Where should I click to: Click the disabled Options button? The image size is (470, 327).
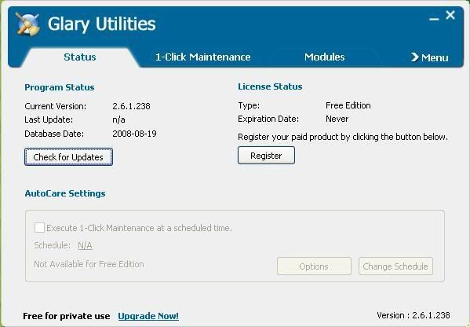point(314,266)
